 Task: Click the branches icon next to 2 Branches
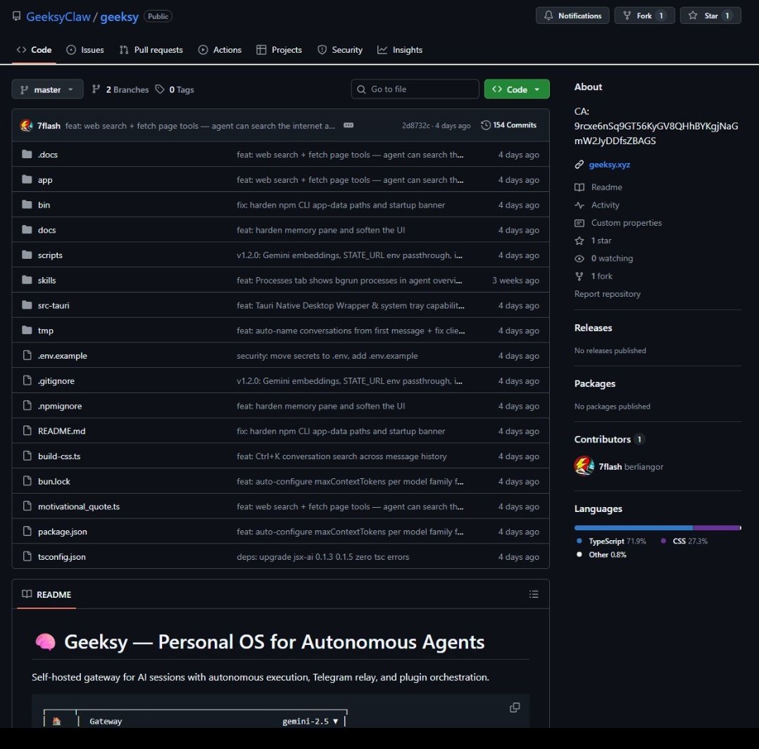click(x=96, y=89)
